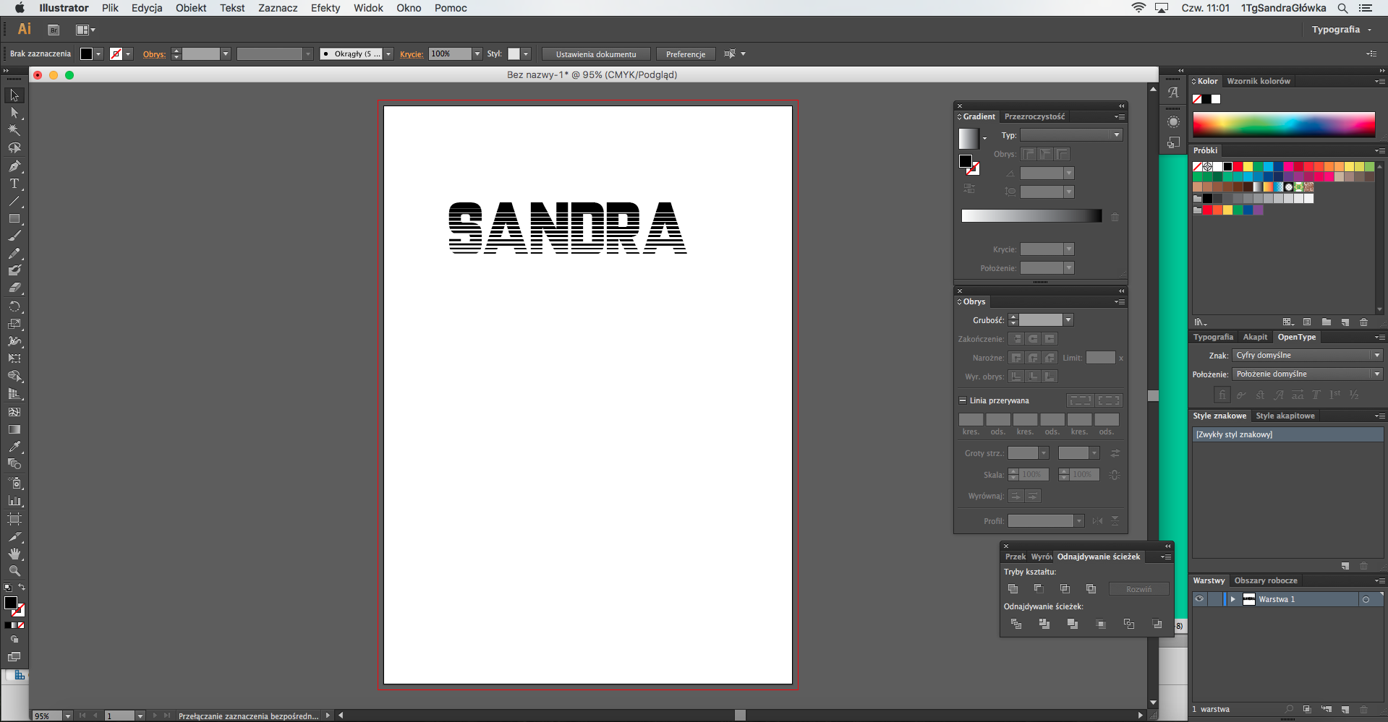This screenshot has width=1388, height=722.
Task: Open the Typografia workspace switcher
Action: coord(1342,30)
